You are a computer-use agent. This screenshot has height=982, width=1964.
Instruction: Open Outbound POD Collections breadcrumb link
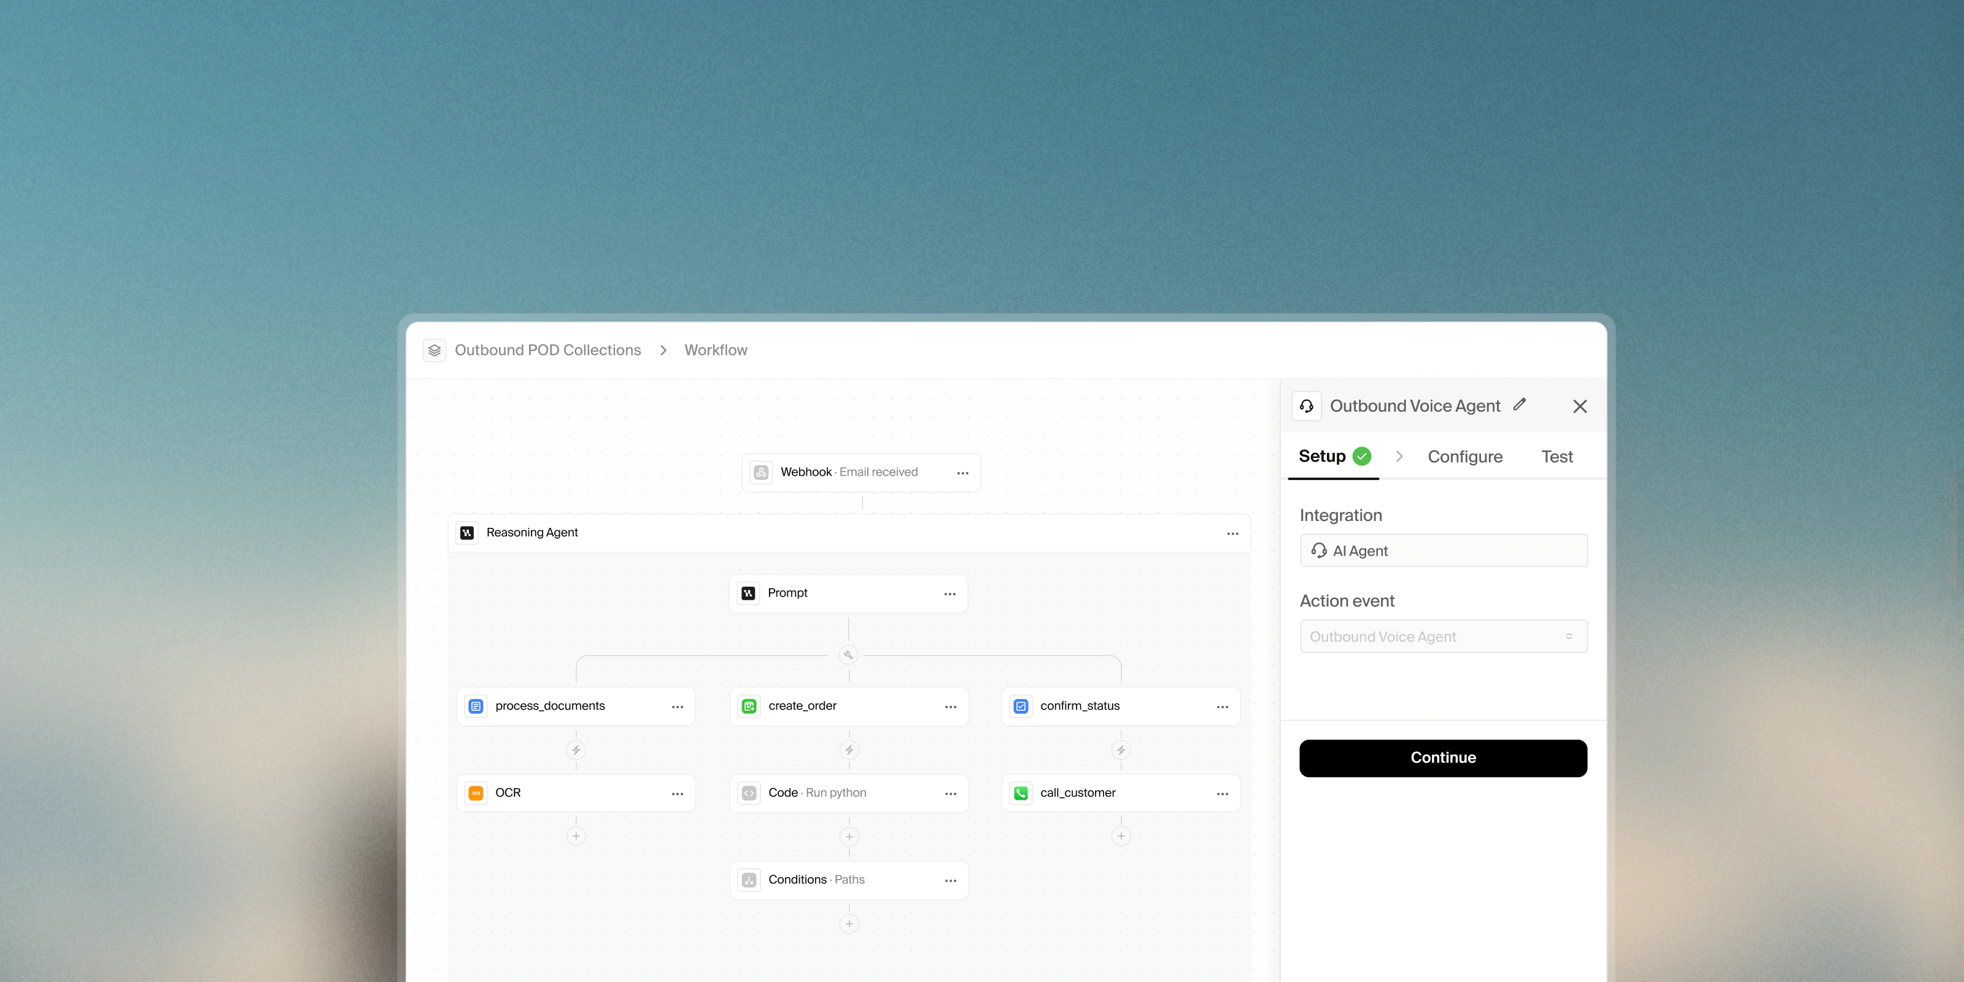(547, 350)
